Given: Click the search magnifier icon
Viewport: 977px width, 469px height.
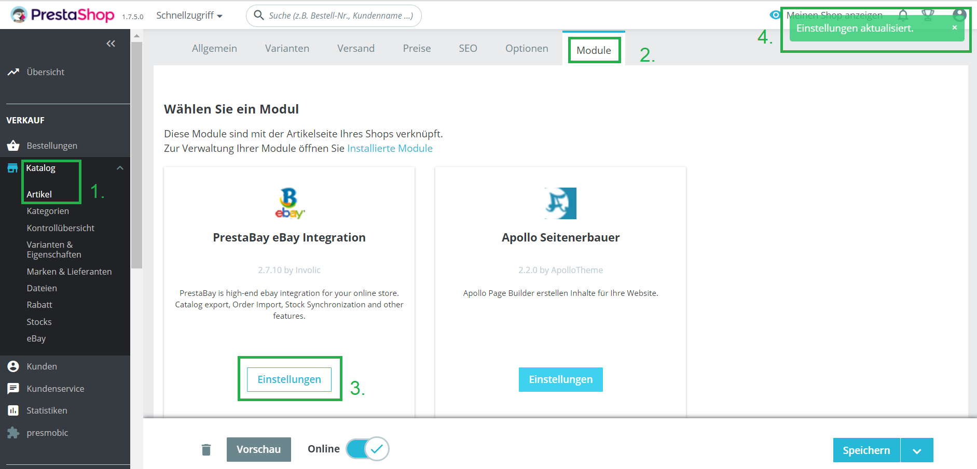Looking at the screenshot, I should [259, 15].
